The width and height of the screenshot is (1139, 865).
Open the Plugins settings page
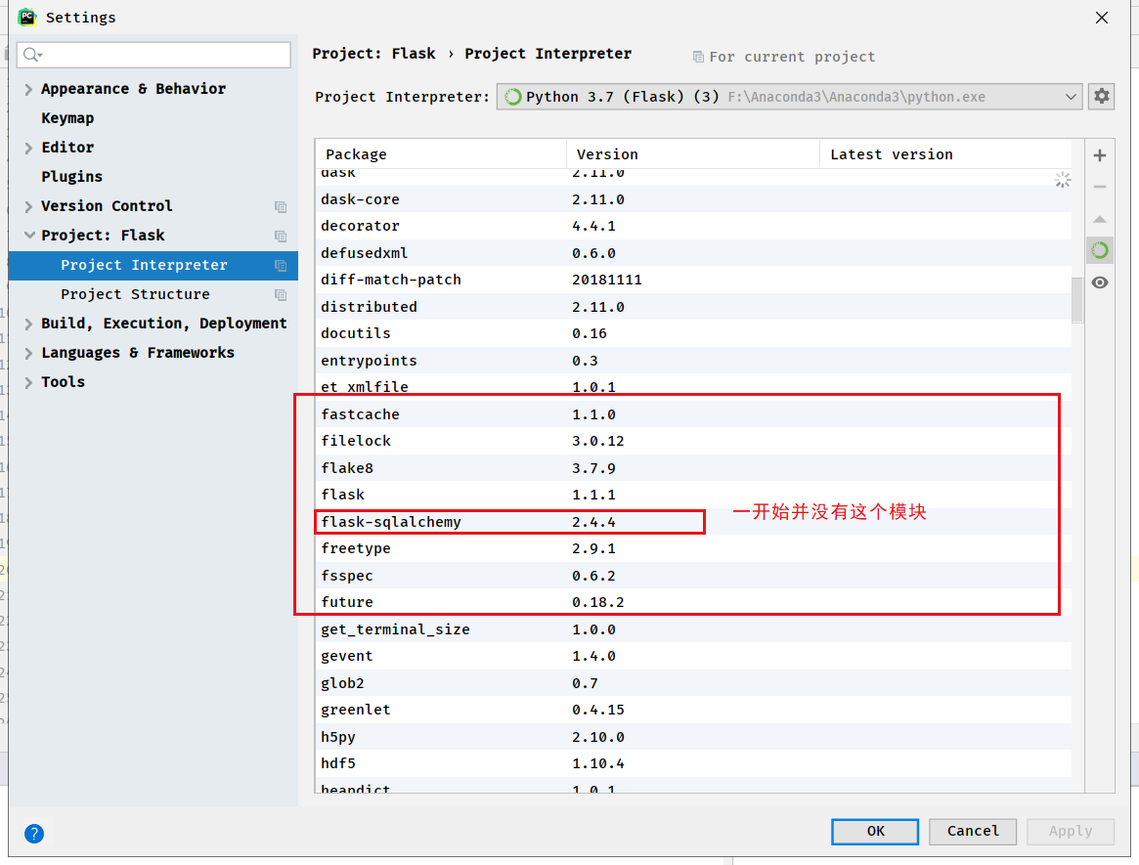(72, 177)
